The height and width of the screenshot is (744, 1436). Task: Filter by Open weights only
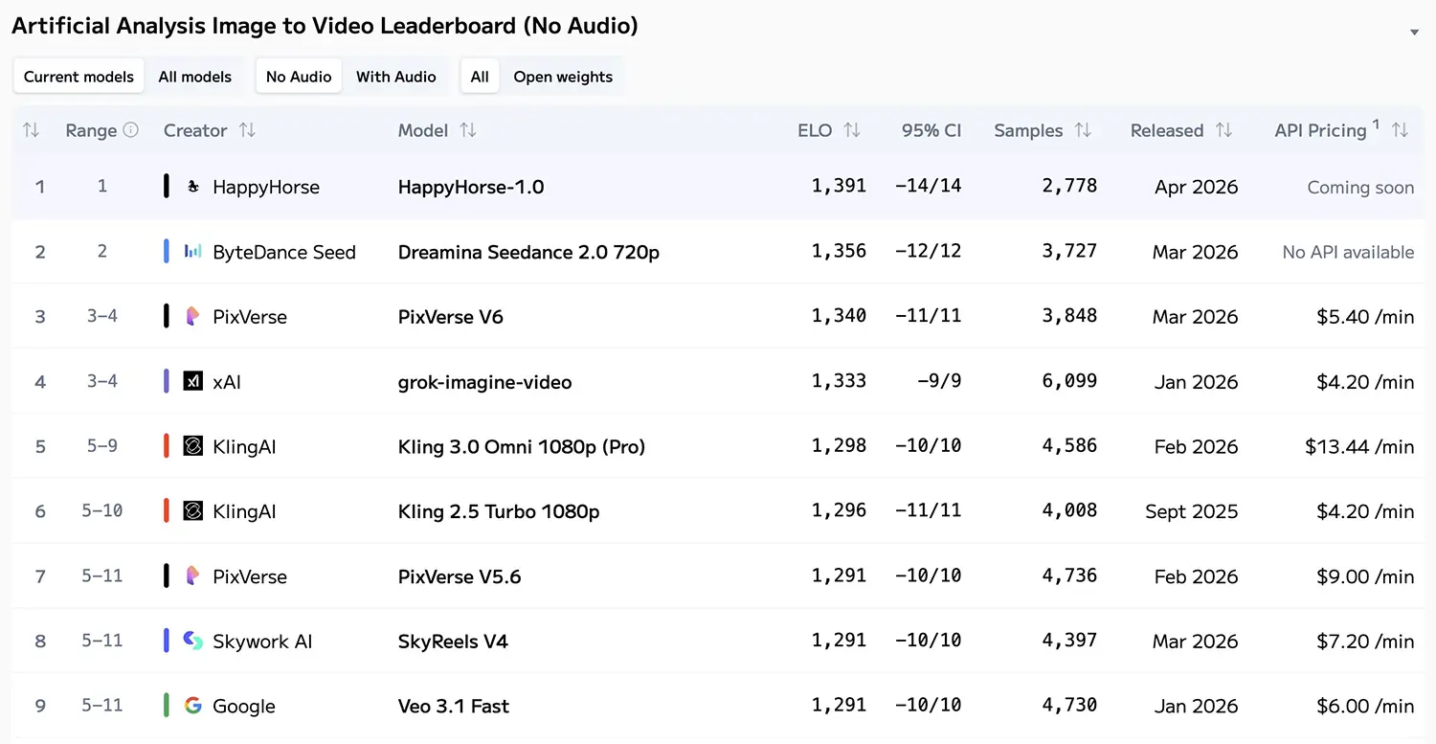tap(563, 77)
